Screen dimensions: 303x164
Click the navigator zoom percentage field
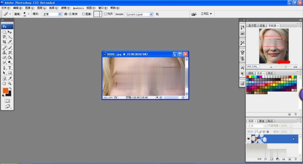coord(253,67)
